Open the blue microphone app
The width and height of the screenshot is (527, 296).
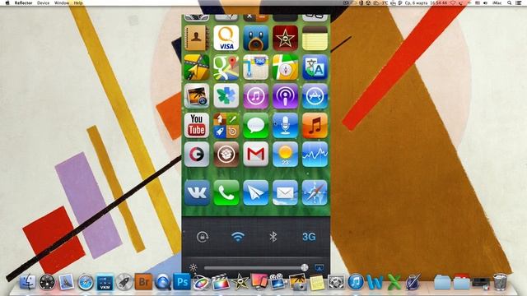point(285,126)
